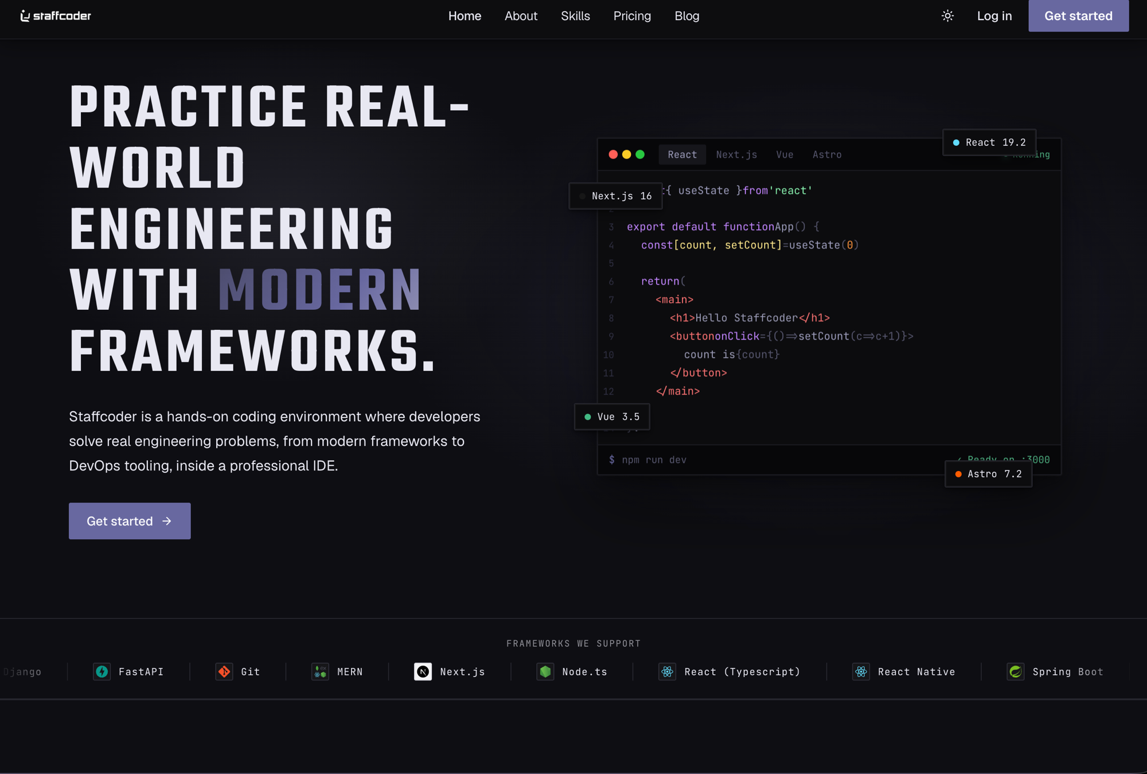The width and height of the screenshot is (1147, 774).
Task: Click the Django label
Action: click(22, 672)
